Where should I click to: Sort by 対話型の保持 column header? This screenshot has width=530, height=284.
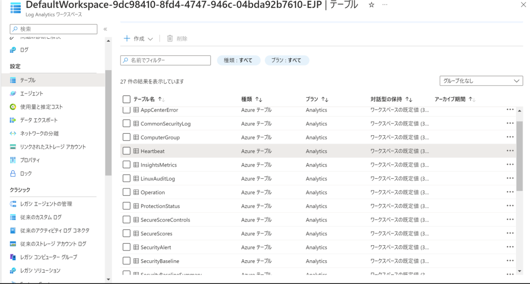[391, 99]
